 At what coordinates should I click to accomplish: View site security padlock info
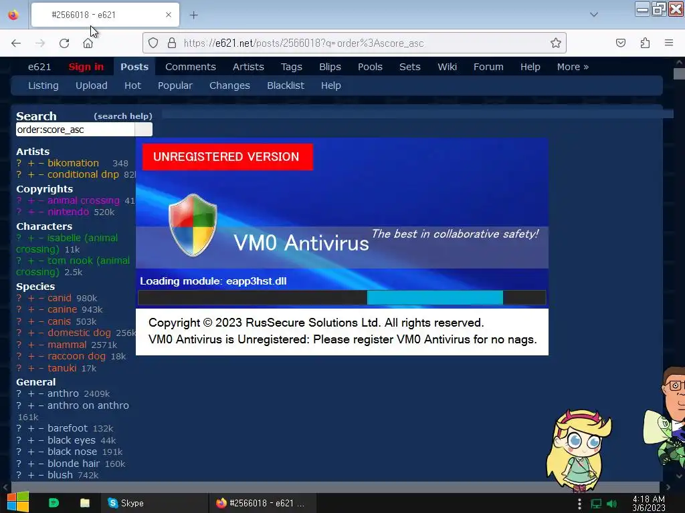[172, 43]
